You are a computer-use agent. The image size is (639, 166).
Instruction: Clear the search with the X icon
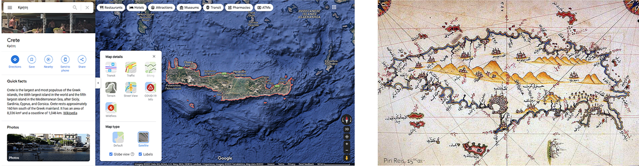(x=87, y=7)
